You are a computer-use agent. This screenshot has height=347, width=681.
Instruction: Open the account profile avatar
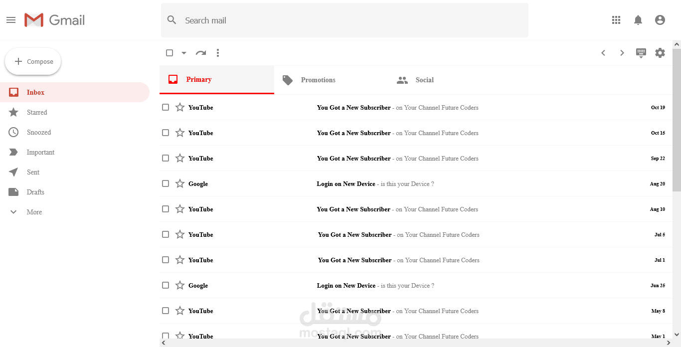pos(660,20)
